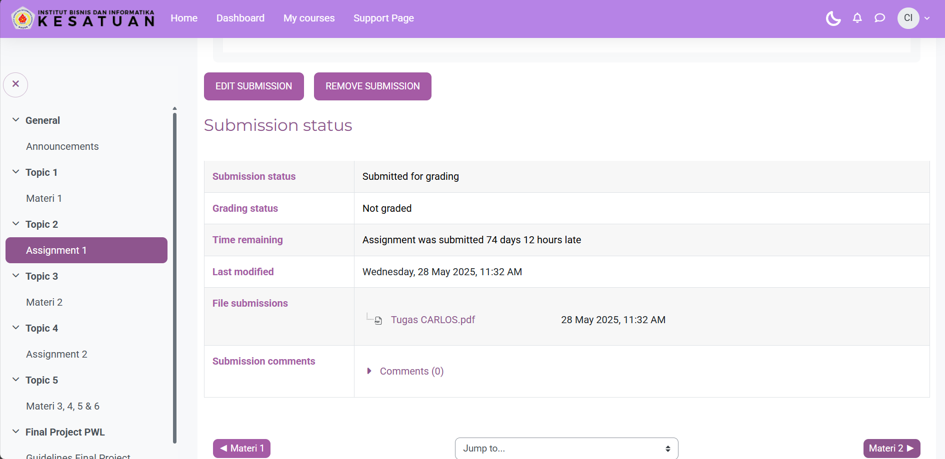Image resolution: width=945 pixels, height=459 pixels.
Task: Open notifications bell icon
Action: [857, 18]
